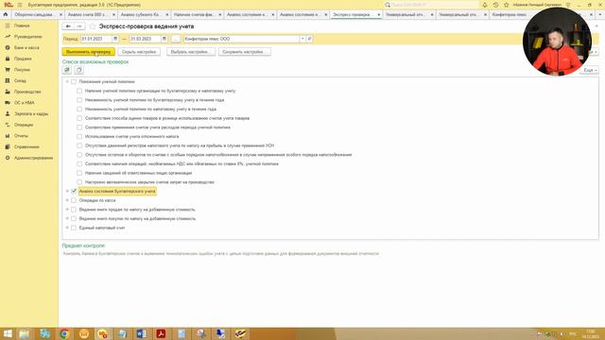The width and height of the screenshot is (605, 340).
Task: Check Использование счетов учета отложенного налога
Action: tap(79, 136)
